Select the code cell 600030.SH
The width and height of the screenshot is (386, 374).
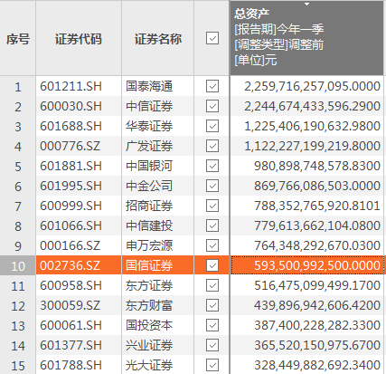click(x=79, y=106)
